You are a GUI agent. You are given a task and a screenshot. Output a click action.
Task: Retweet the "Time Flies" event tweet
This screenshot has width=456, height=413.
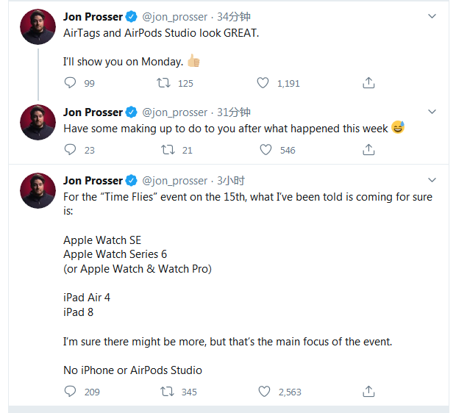pos(166,392)
